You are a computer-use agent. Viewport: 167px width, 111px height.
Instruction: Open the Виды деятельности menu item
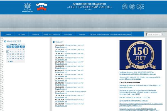point(52,34)
